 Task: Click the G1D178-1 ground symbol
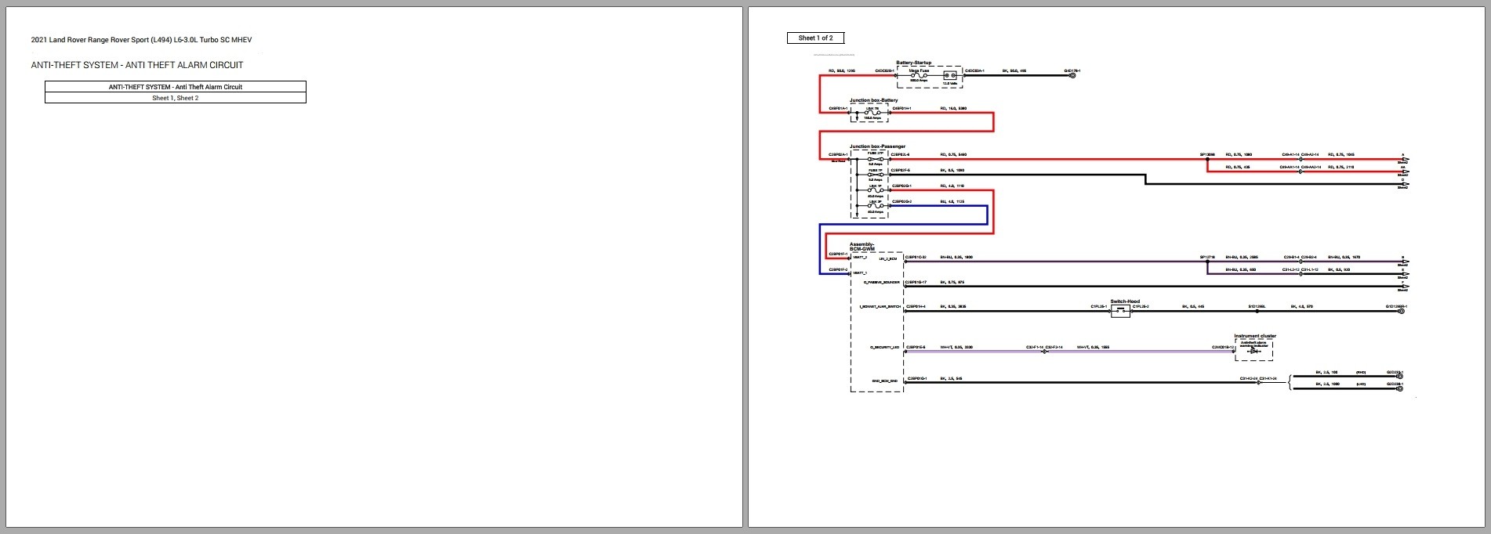1073,75
